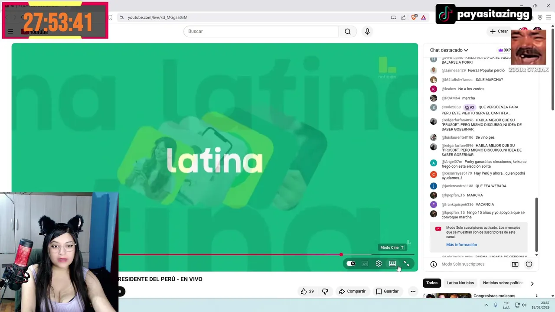Click username @luislaurente8186 in chat
The height and width of the screenshot is (312, 555).
[457, 138]
